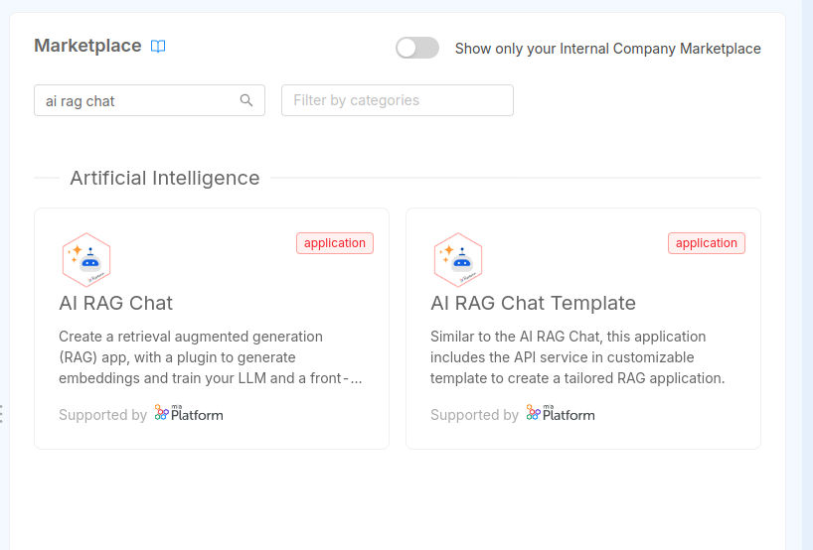The height and width of the screenshot is (550, 813).
Task: Toggle Show only Internal Company Marketplace switch
Action: coord(417,49)
